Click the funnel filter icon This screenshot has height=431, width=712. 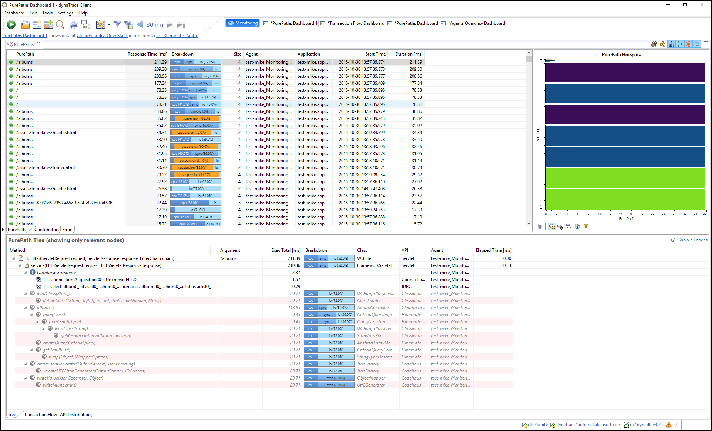click(x=117, y=25)
